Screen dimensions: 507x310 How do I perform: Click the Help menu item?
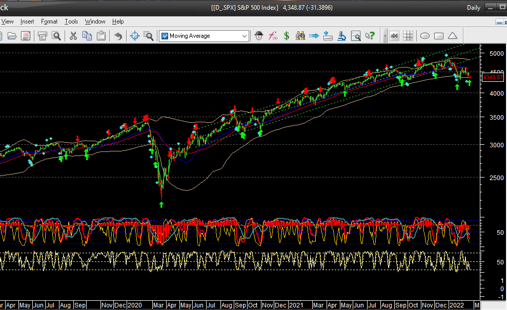(118, 21)
